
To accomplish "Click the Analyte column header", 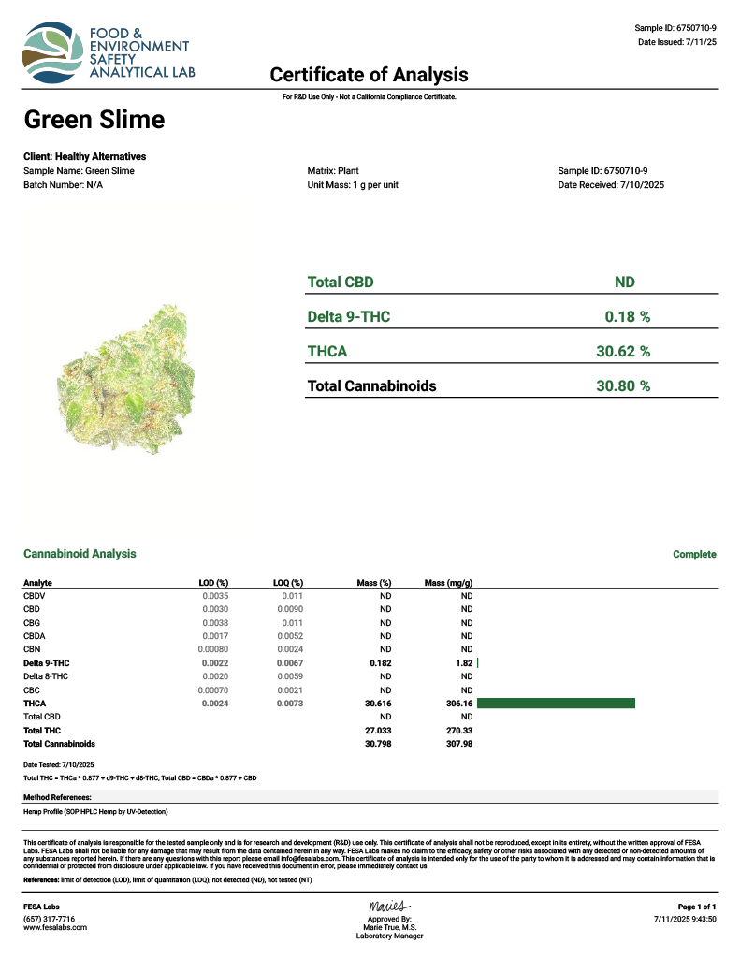I will [x=37, y=583].
